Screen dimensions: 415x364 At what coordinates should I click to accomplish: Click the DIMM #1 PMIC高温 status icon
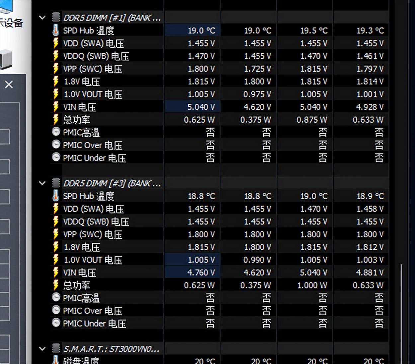(x=56, y=132)
